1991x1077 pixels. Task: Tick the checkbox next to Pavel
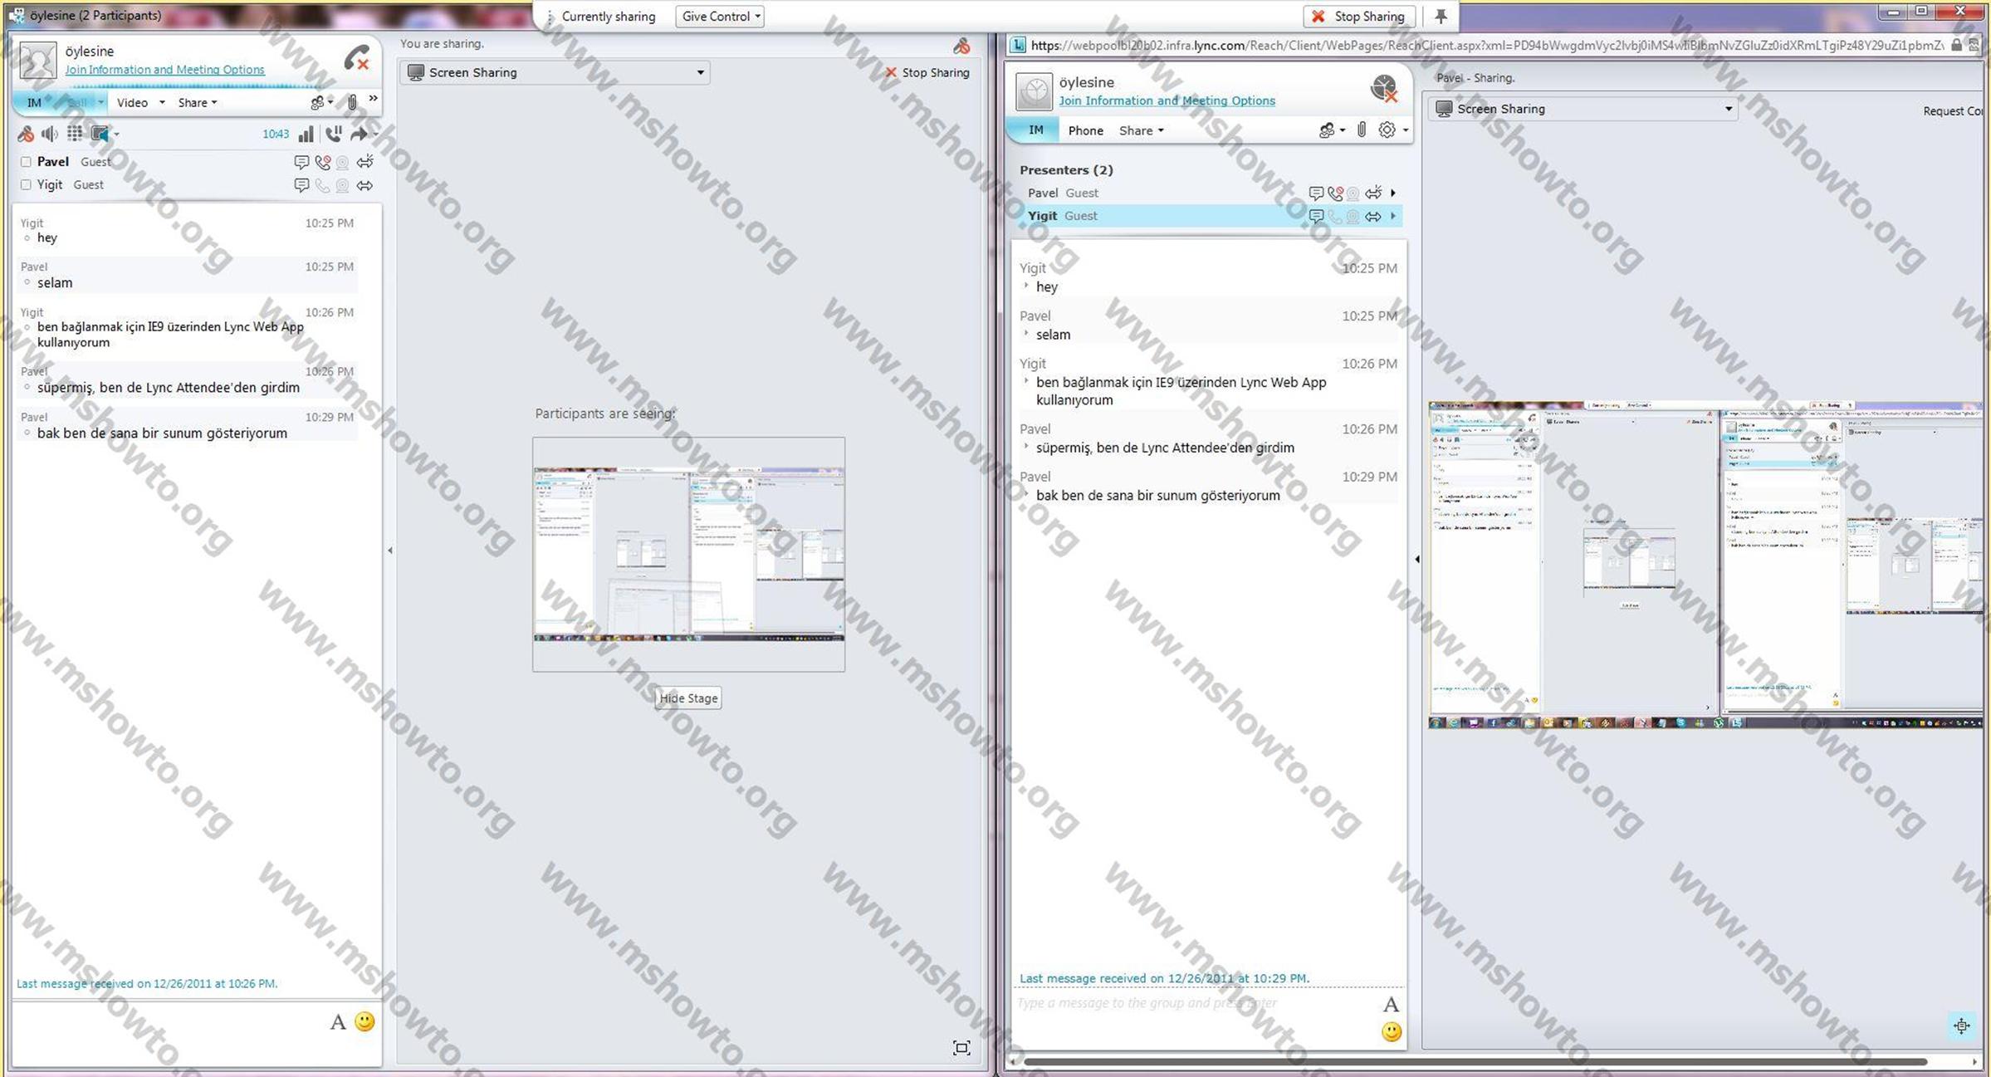coord(26,162)
